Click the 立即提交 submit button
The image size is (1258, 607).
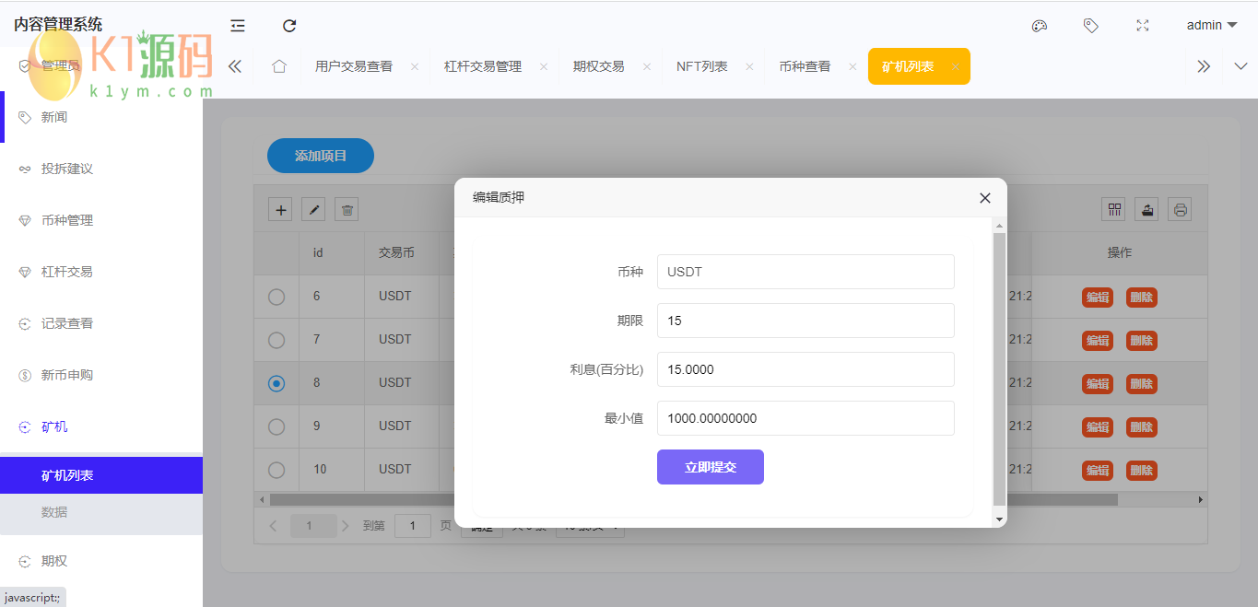(710, 467)
